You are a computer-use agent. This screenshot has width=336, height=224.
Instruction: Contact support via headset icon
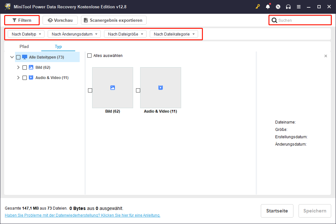pos(288,6)
